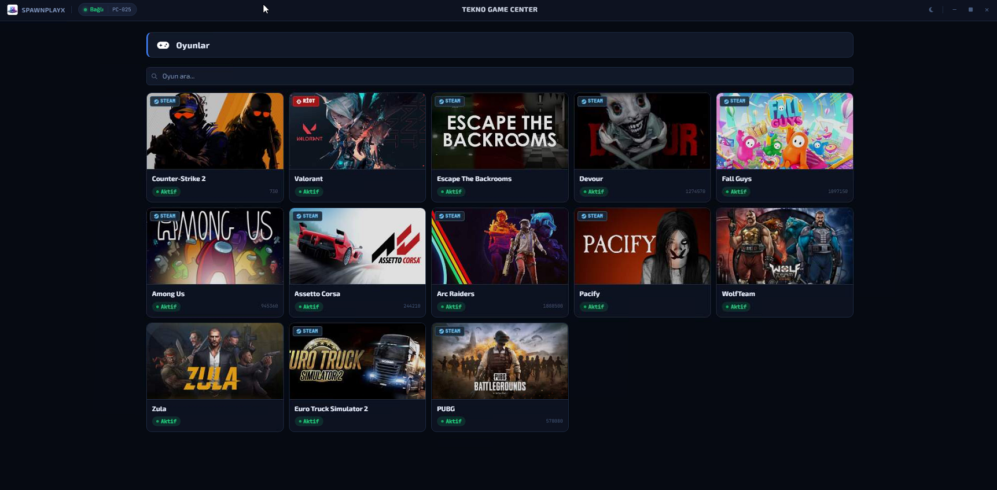The width and height of the screenshot is (997, 490).
Task: Click the app ID number on Devour card
Action: pyautogui.click(x=695, y=191)
